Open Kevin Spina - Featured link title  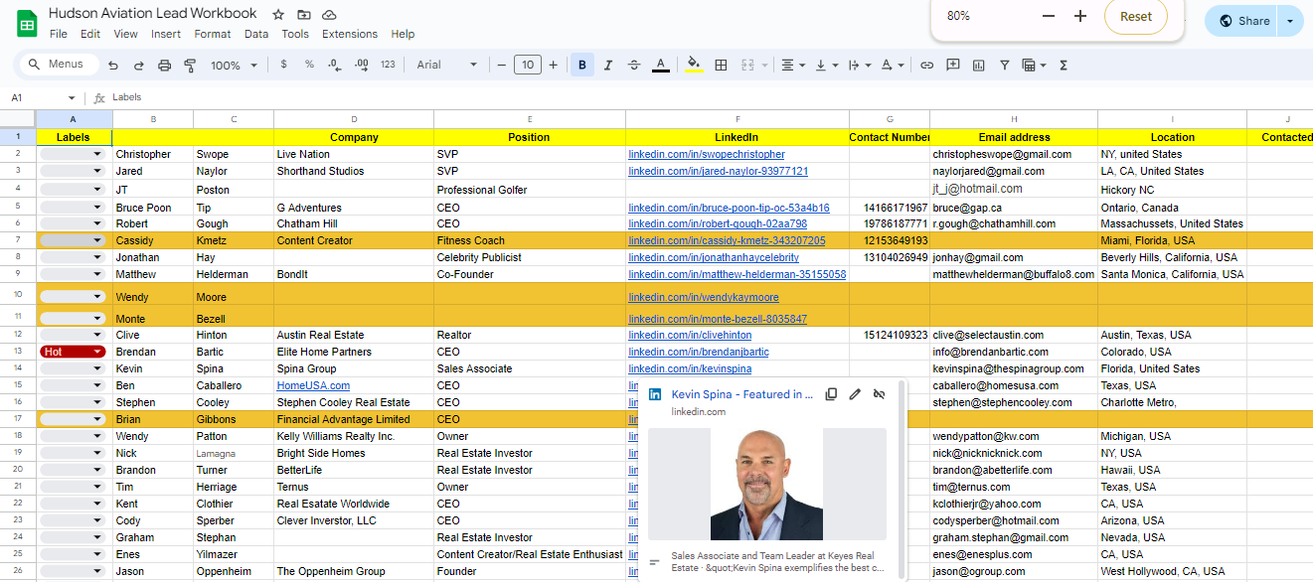(742, 394)
